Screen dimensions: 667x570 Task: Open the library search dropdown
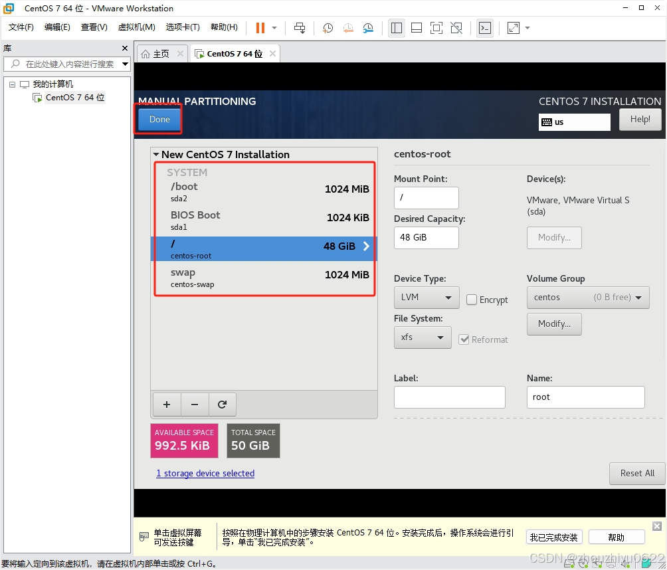pos(125,64)
